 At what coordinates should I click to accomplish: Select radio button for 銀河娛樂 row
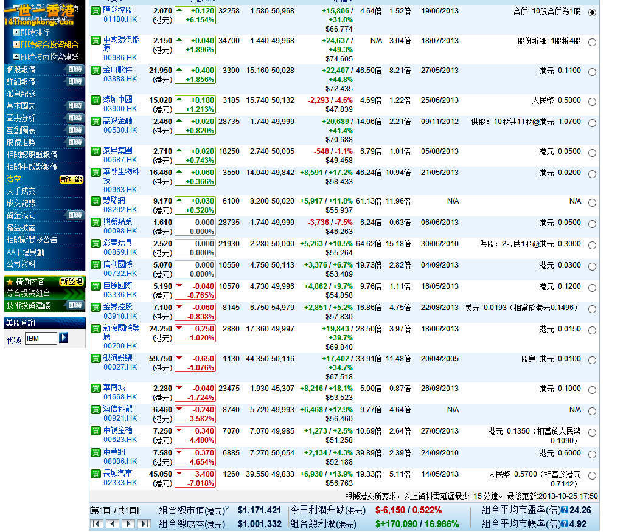coord(593,360)
